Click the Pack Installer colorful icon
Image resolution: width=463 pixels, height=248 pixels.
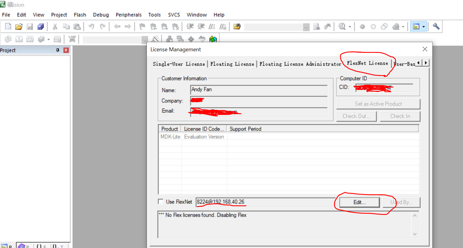pyautogui.click(x=213, y=39)
